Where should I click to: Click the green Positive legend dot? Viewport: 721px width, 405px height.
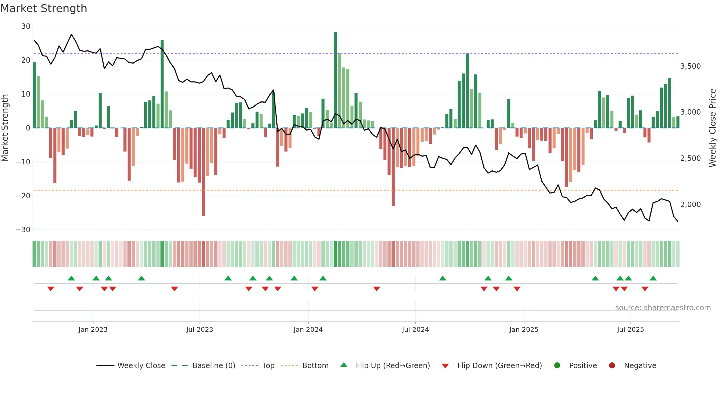[x=557, y=365]
